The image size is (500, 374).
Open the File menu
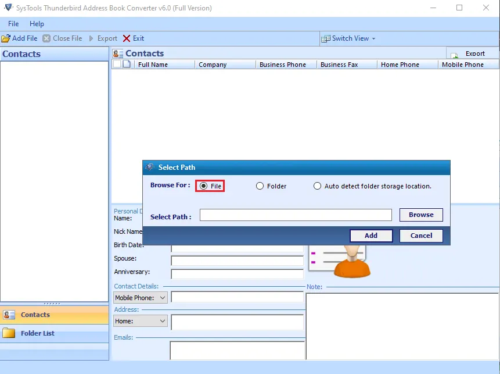(13, 24)
